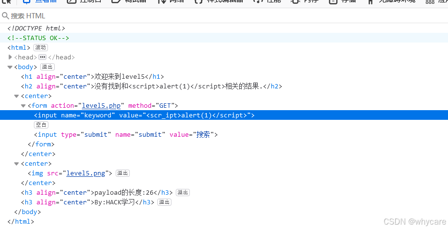Select the submit input with value 搜索

point(126,135)
